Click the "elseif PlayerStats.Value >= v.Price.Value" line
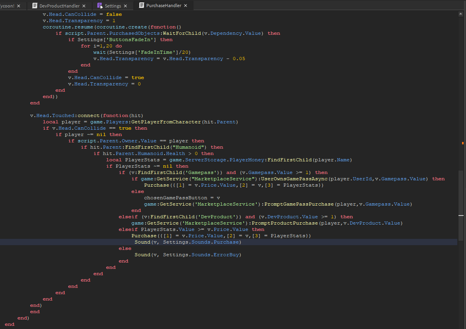This screenshot has height=329, width=466. (x=192, y=229)
